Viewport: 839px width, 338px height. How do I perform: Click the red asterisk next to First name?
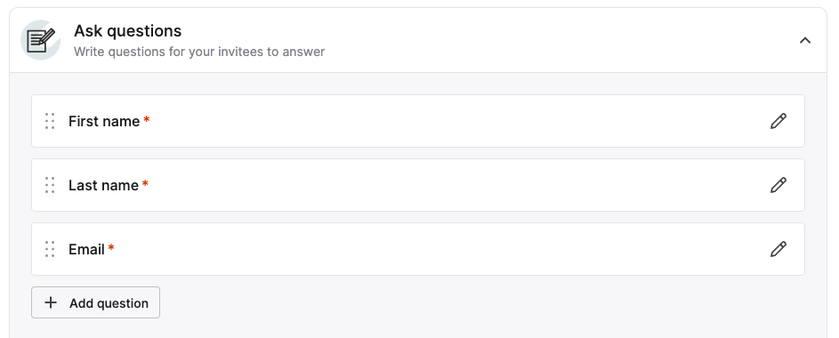tap(146, 120)
